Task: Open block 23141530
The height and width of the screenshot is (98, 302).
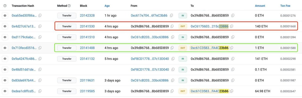Action: pos(87,26)
